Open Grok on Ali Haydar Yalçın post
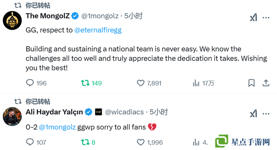Screen dimensions: 277x150 [253, 114]
